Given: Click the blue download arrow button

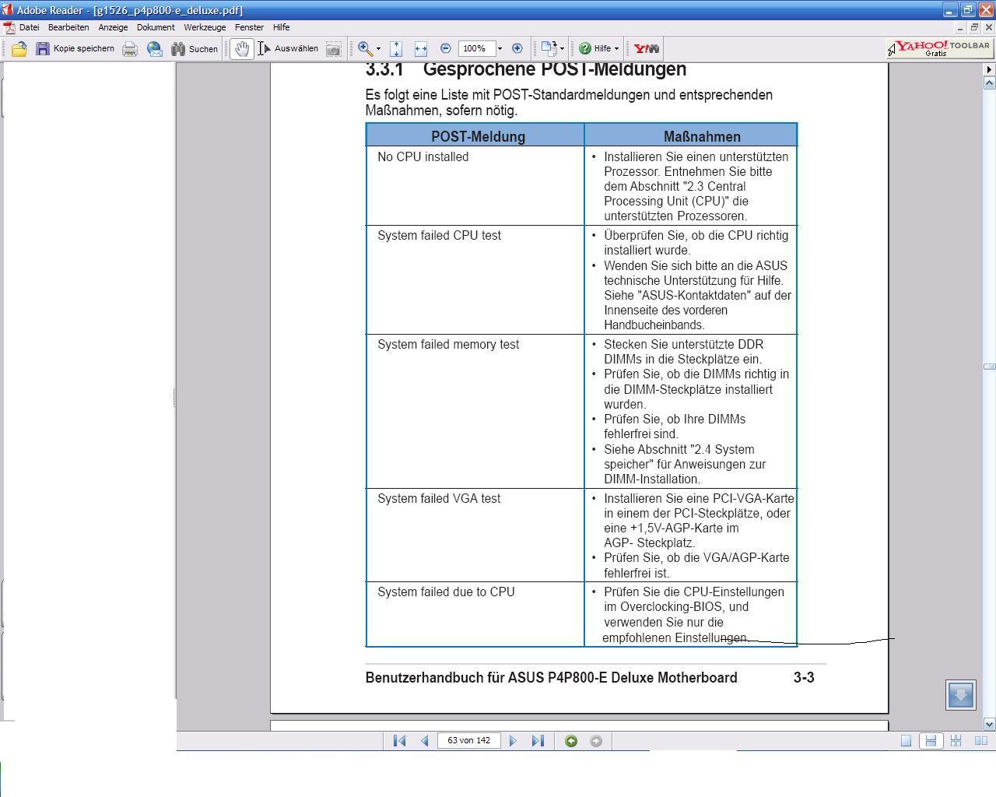Looking at the screenshot, I should 961,694.
